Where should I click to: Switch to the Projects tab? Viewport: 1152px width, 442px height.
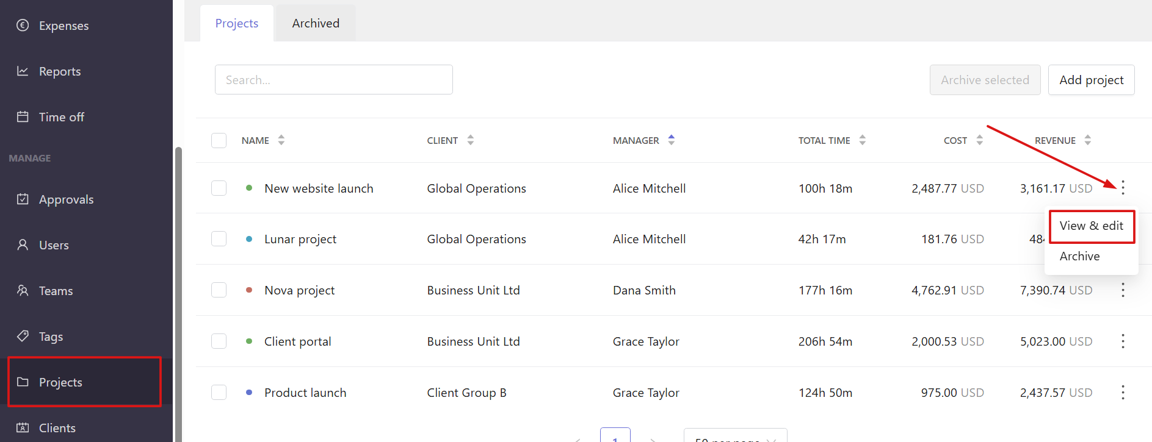(x=237, y=23)
